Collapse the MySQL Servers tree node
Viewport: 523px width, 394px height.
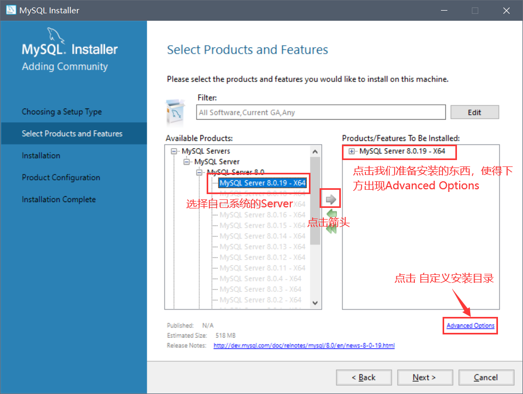(174, 151)
